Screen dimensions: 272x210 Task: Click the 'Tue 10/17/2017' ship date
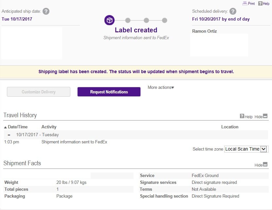[17, 19]
